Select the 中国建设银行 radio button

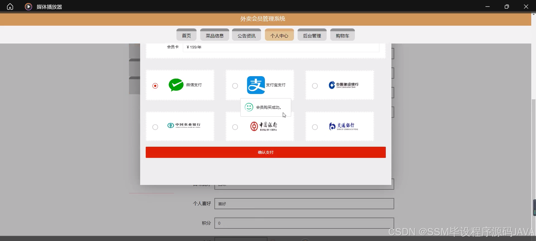315,86
